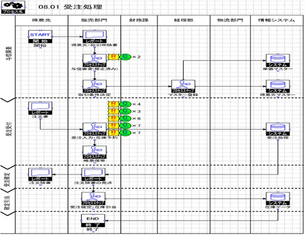Click the 単価マスター system database icon
The width and height of the screenshot is (305, 235).
[x=277, y=60]
